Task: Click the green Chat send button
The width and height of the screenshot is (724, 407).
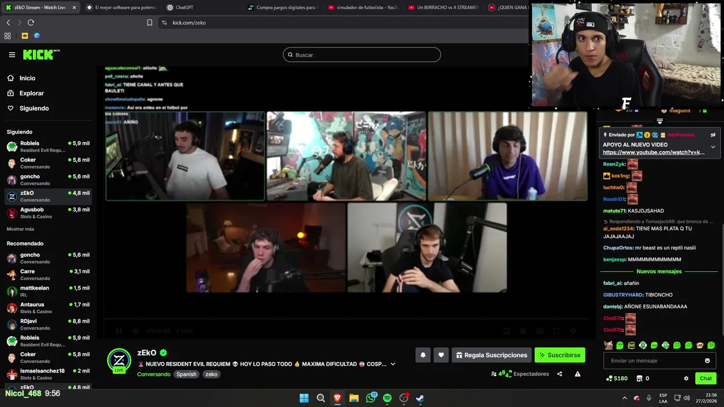Action: point(706,378)
